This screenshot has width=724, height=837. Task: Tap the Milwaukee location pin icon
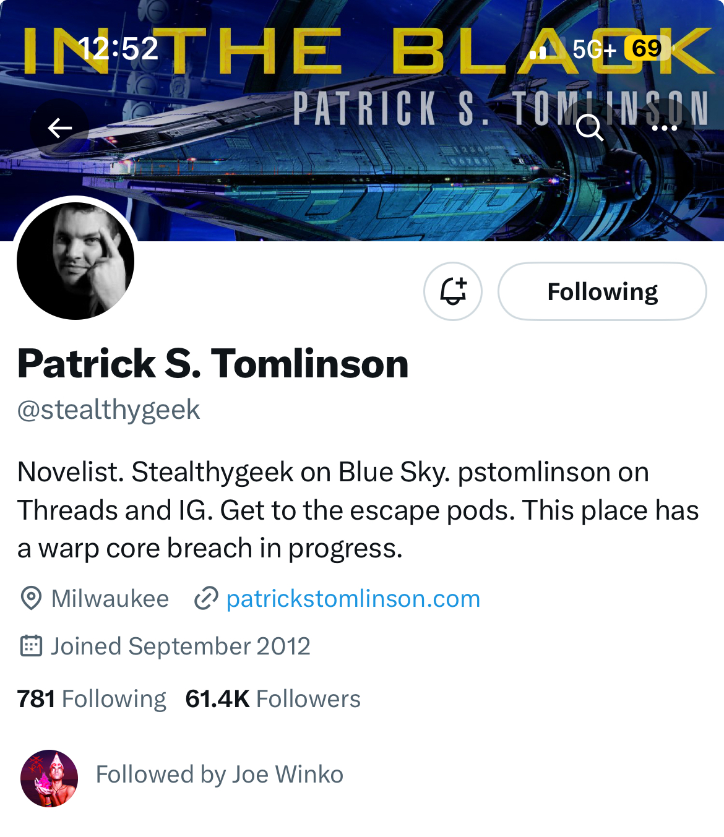(31, 598)
